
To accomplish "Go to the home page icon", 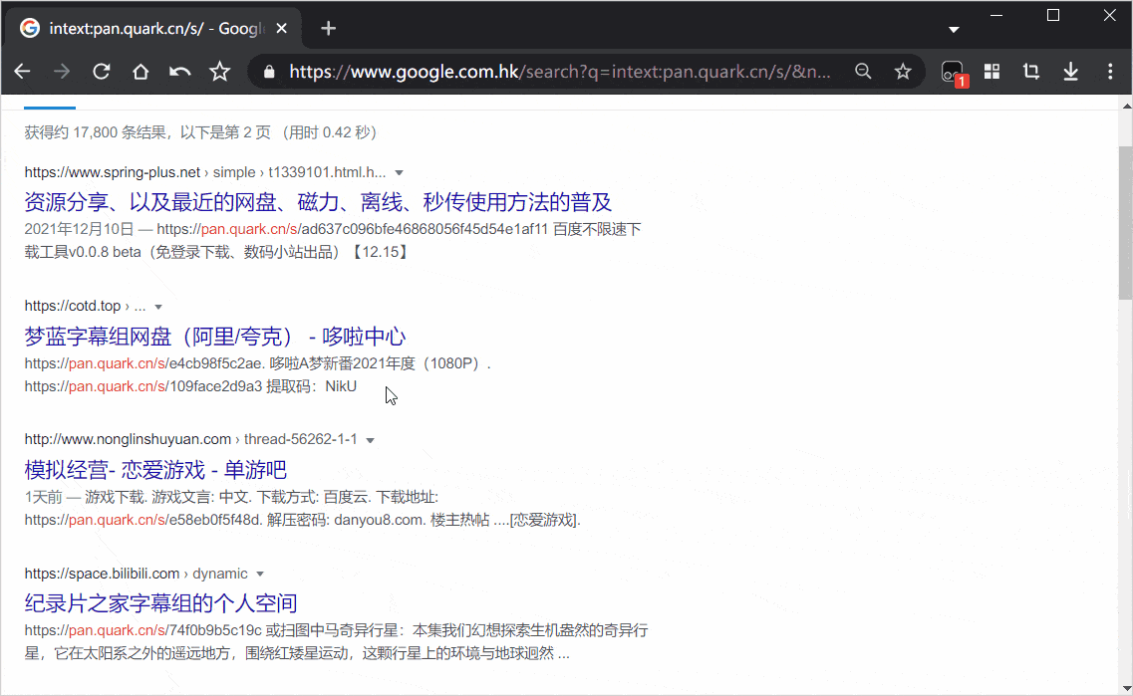I will point(141,72).
